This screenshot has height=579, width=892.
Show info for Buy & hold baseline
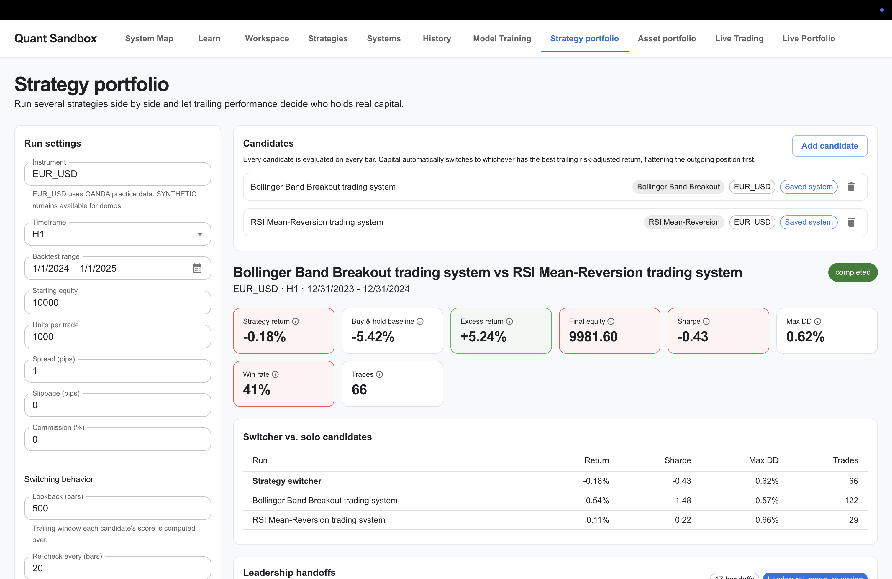(420, 321)
